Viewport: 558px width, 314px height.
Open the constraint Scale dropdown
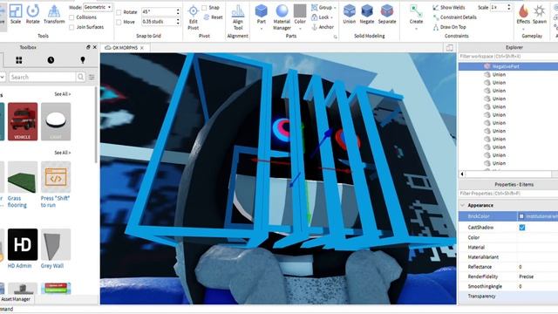500,7
